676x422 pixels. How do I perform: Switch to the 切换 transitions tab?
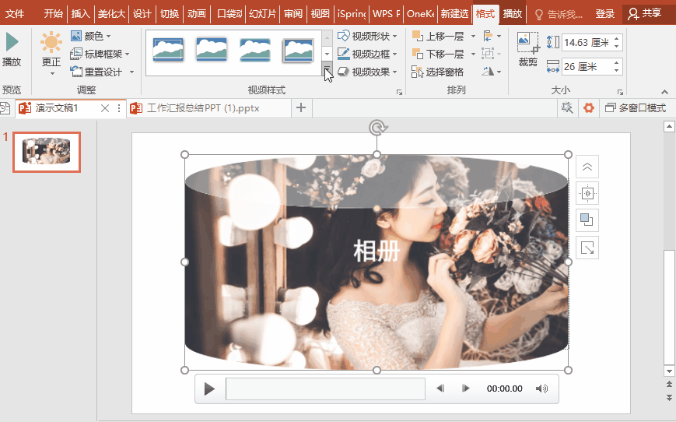pos(170,14)
